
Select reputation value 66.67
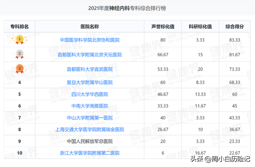pyautogui.click(x=163, y=55)
